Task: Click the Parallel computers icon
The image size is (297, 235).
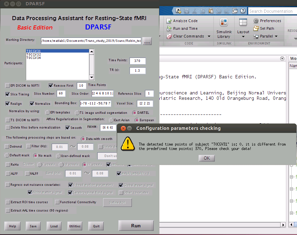Action: point(256,36)
